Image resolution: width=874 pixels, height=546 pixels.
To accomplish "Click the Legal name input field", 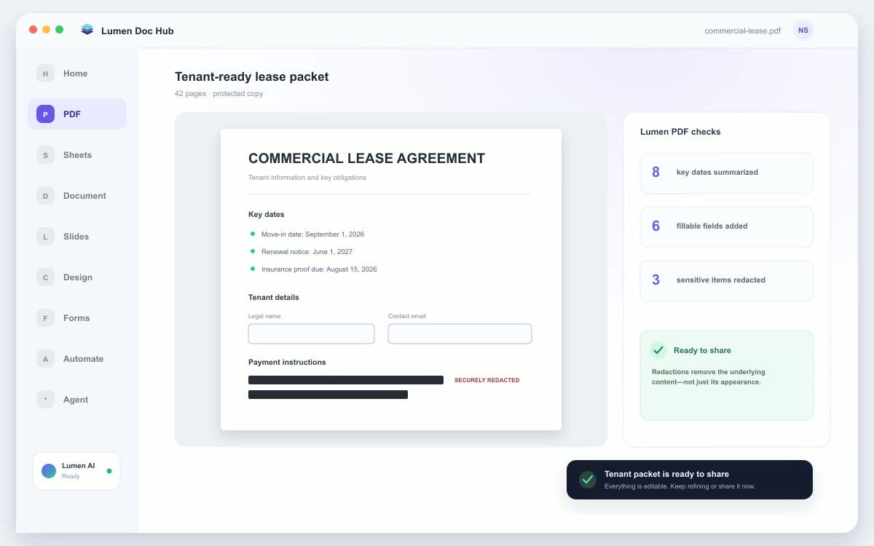I will click(x=311, y=334).
